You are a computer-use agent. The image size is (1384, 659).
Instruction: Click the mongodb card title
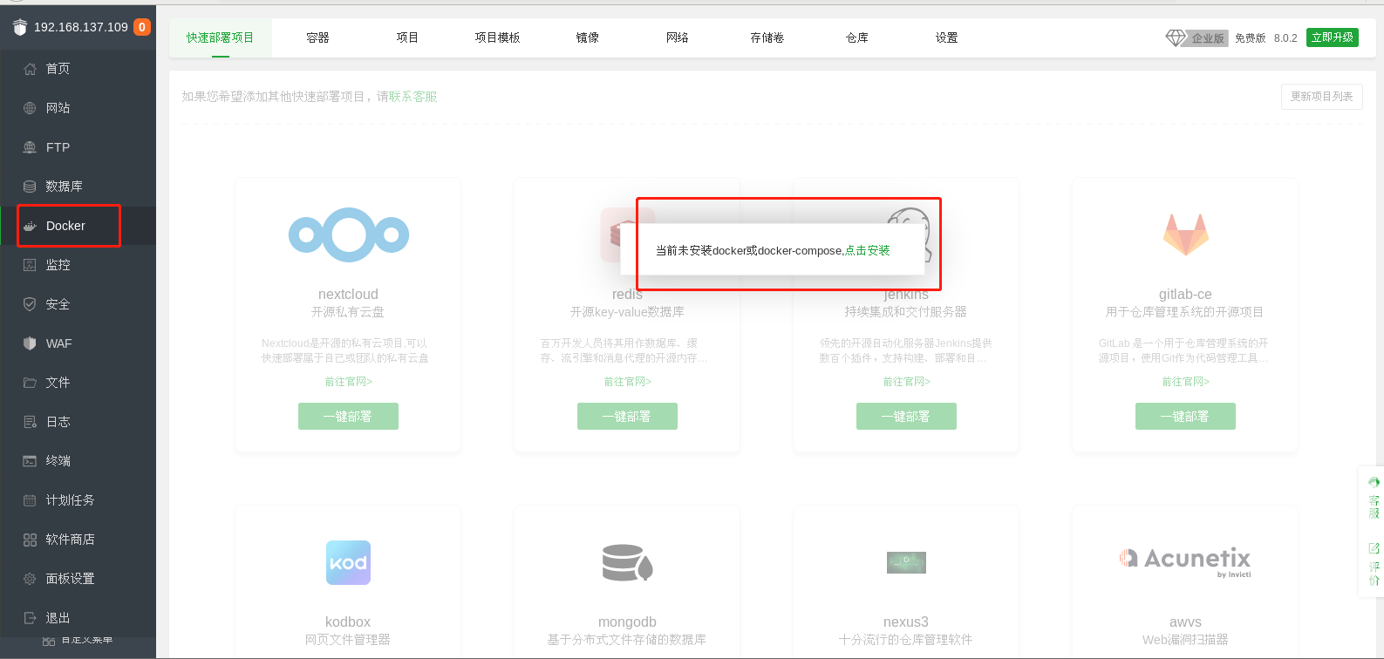[627, 622]
